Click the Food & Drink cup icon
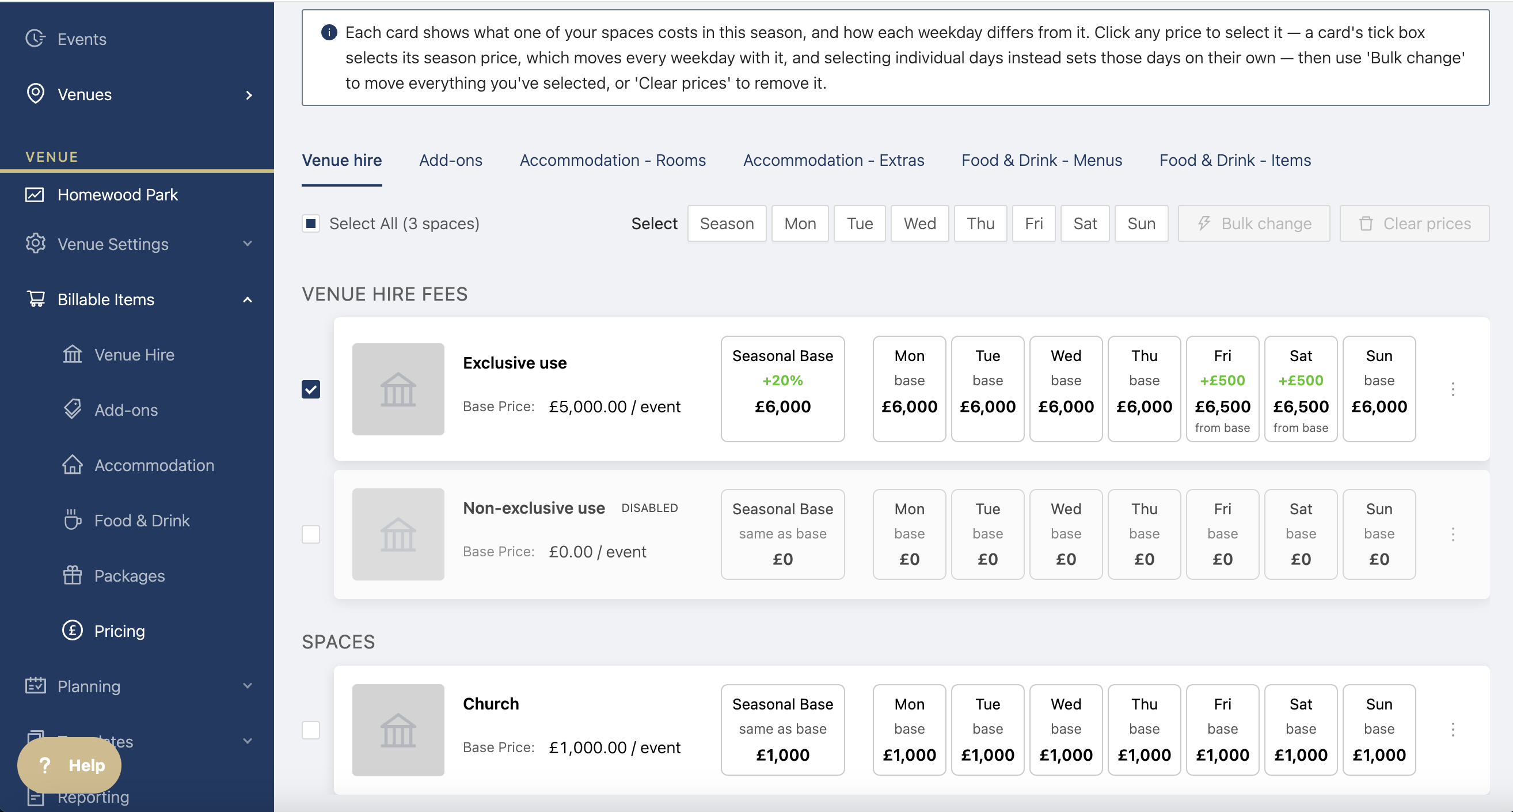The image size is (1513, 812). pos(72,519)
